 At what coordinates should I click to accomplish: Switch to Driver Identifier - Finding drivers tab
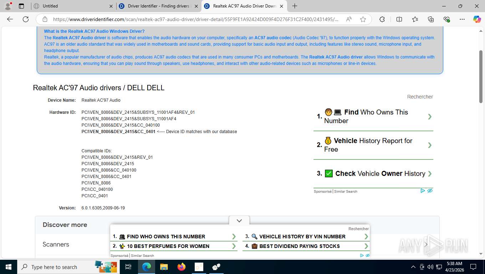click(159, 6)
